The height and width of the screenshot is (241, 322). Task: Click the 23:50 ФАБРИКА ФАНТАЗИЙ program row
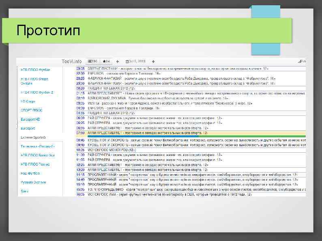tap(191, 83)
